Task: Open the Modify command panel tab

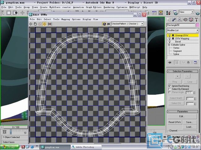Action: tap(174, 20)
